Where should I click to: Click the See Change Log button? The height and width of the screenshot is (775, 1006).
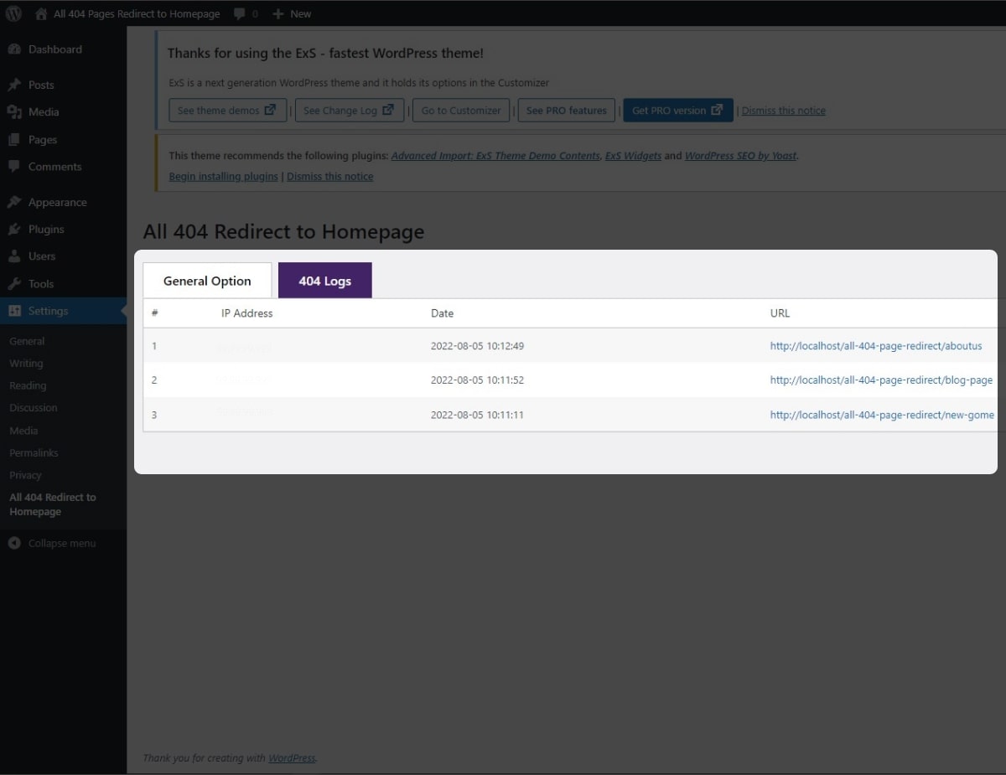(350, 111)
